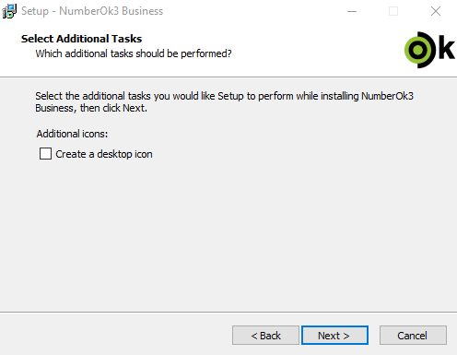The image size is (457, 355).
Task: Click the 'Setup - NumberOk3 Business' title text
Action: pos(92,11)
